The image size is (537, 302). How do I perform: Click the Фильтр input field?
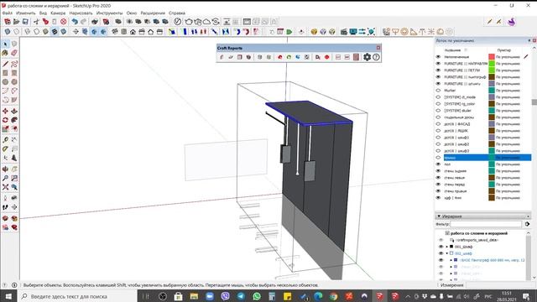coord(486,224)
